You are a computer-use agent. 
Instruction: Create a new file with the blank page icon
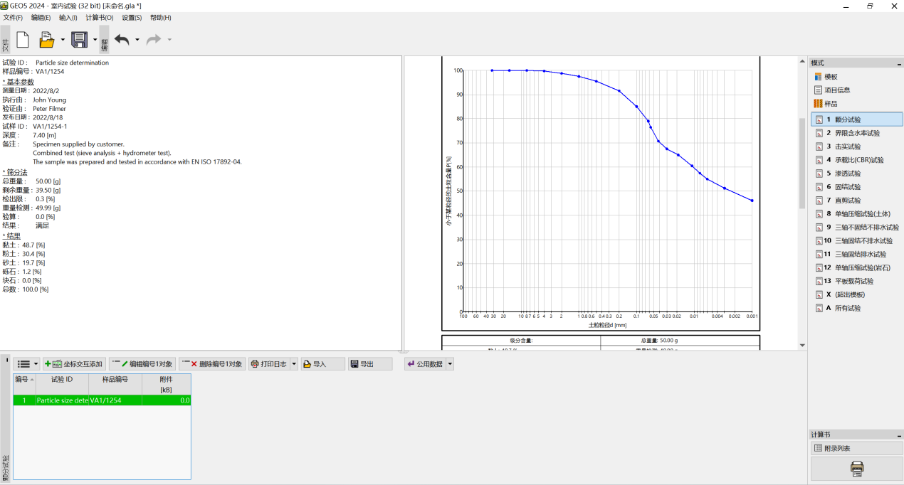23,40
